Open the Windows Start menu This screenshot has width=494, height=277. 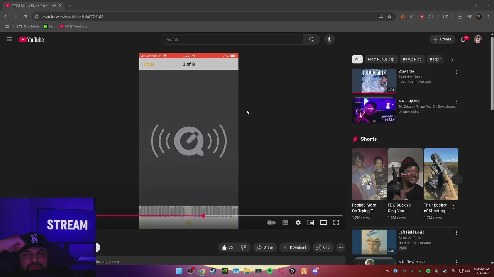pos(179,271)
